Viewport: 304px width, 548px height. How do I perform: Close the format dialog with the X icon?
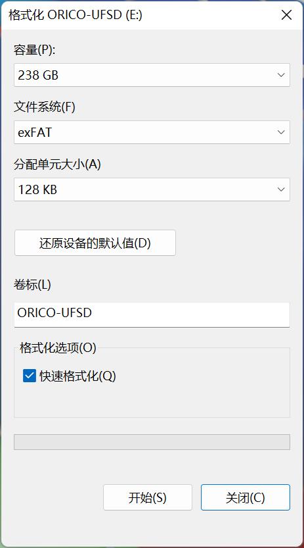click(x=286, y=15)
